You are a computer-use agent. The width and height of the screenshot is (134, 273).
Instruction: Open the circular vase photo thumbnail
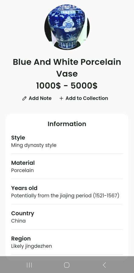tap(67, 27)
